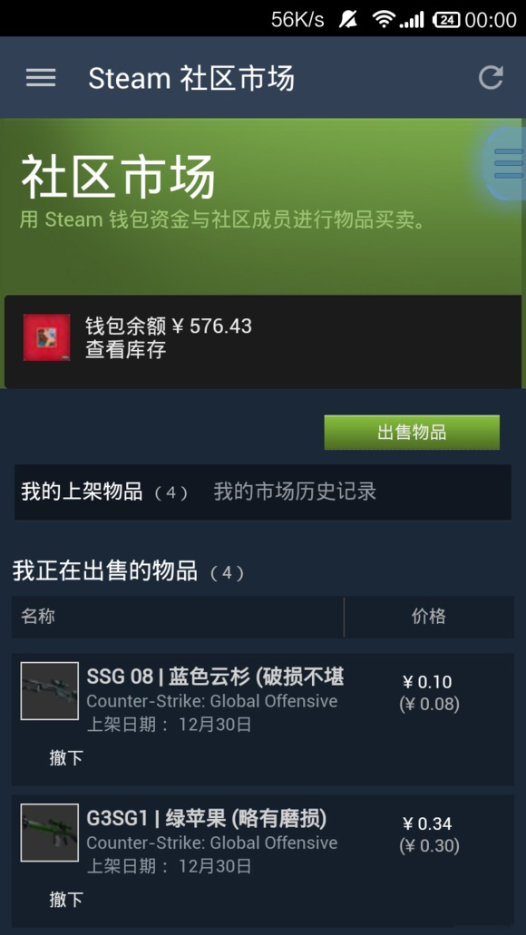
Task: Open the hamburger navigation menu
Action: pos(41,78)
